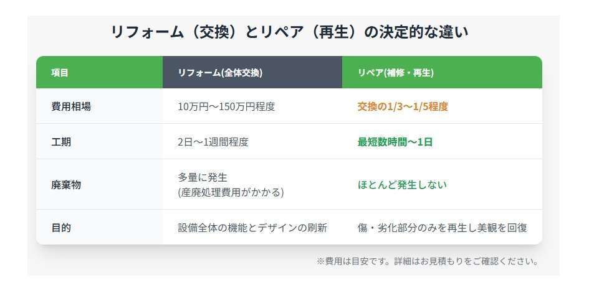Select the 目的 row label

[x=61, y=228]
